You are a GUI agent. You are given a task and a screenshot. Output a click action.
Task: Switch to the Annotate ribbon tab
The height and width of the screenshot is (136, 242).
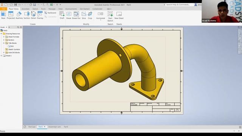tap(25, 9)
